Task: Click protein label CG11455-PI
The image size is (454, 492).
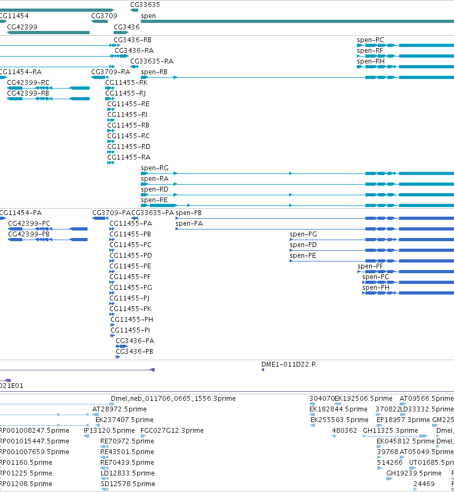Action: (x=130, y=330)
